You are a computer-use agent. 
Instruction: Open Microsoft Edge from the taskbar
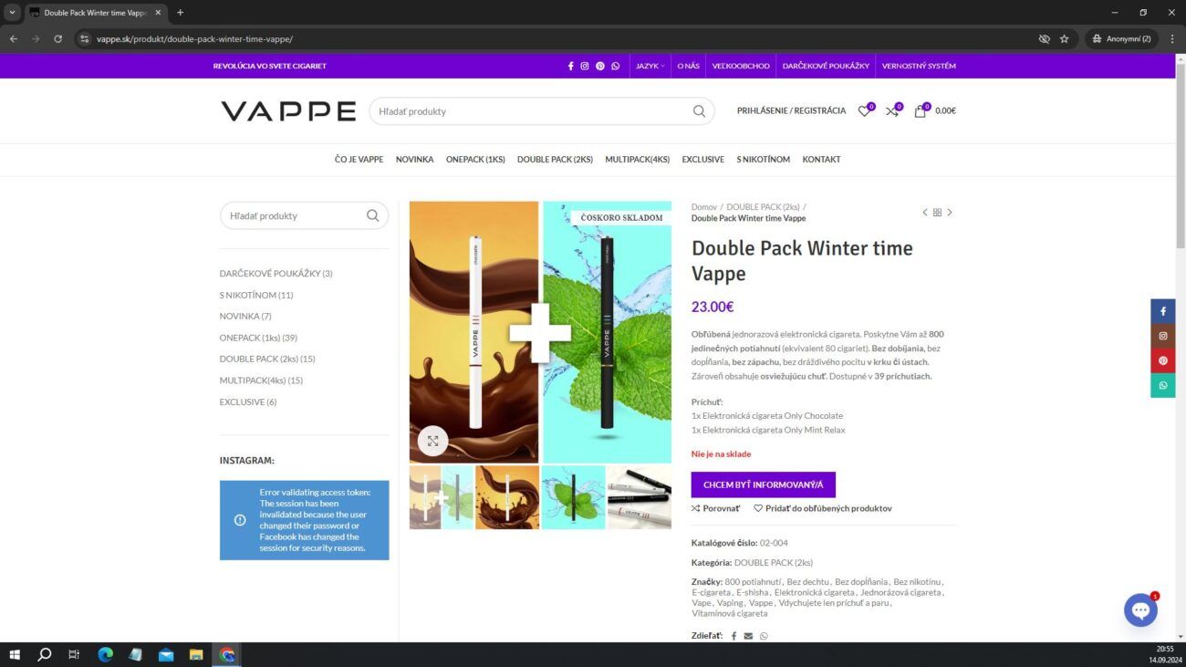click(x=105, y=654)
